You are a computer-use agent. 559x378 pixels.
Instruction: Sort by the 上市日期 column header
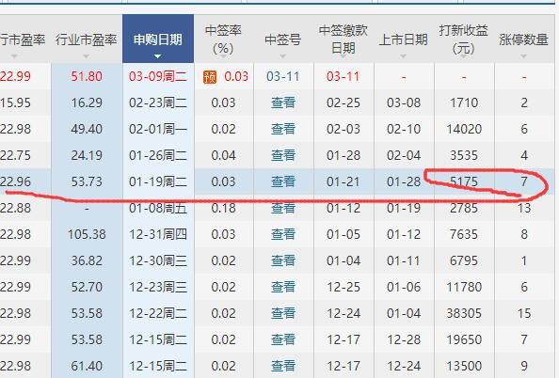[403, 39]
